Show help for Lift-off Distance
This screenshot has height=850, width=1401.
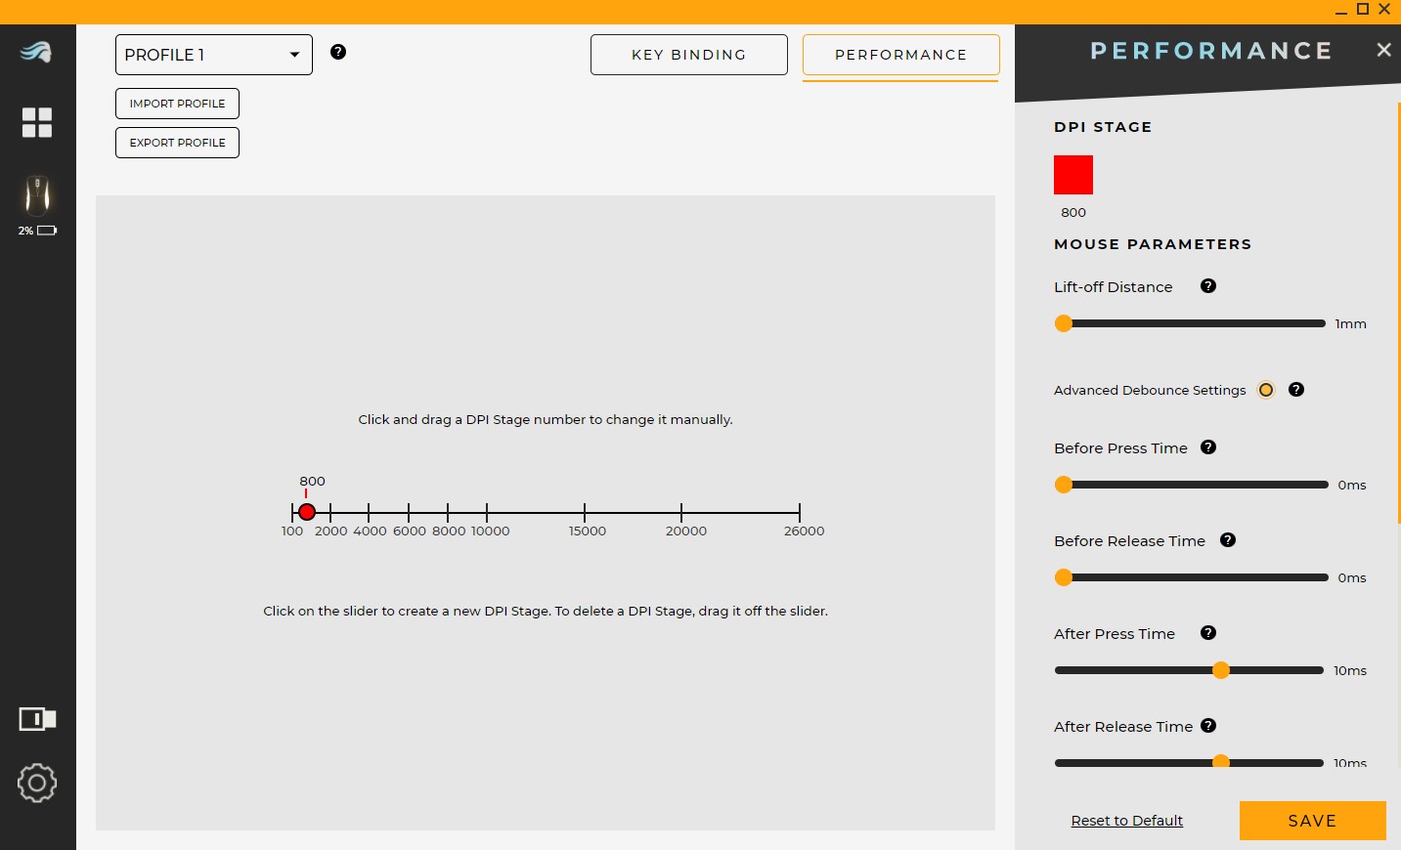pos(1208,286)
